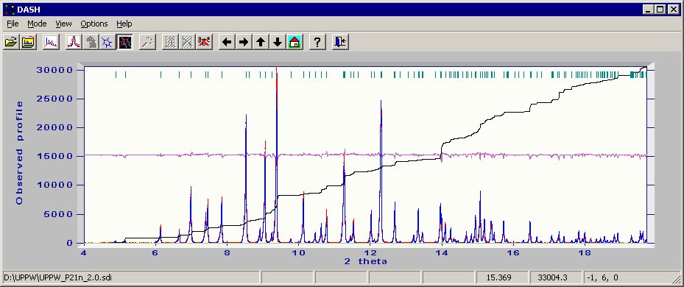This screenshot has width=684, height=287.
Task: Select the peak fitting mode icon
Action: pos(74,42)
